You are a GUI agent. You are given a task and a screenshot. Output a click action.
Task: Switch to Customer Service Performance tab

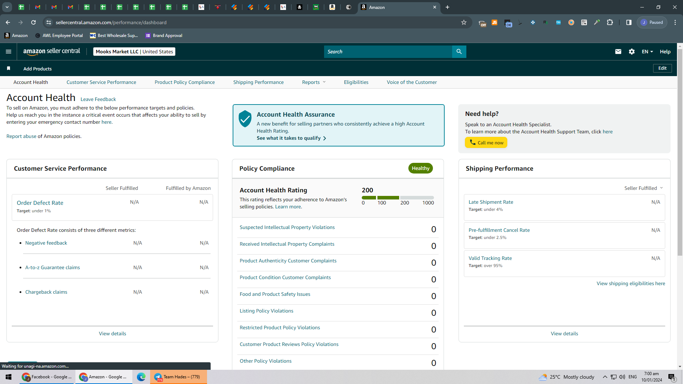point(101,82)
